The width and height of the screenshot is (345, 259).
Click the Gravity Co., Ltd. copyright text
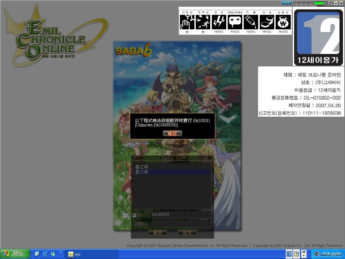(298, 246)
